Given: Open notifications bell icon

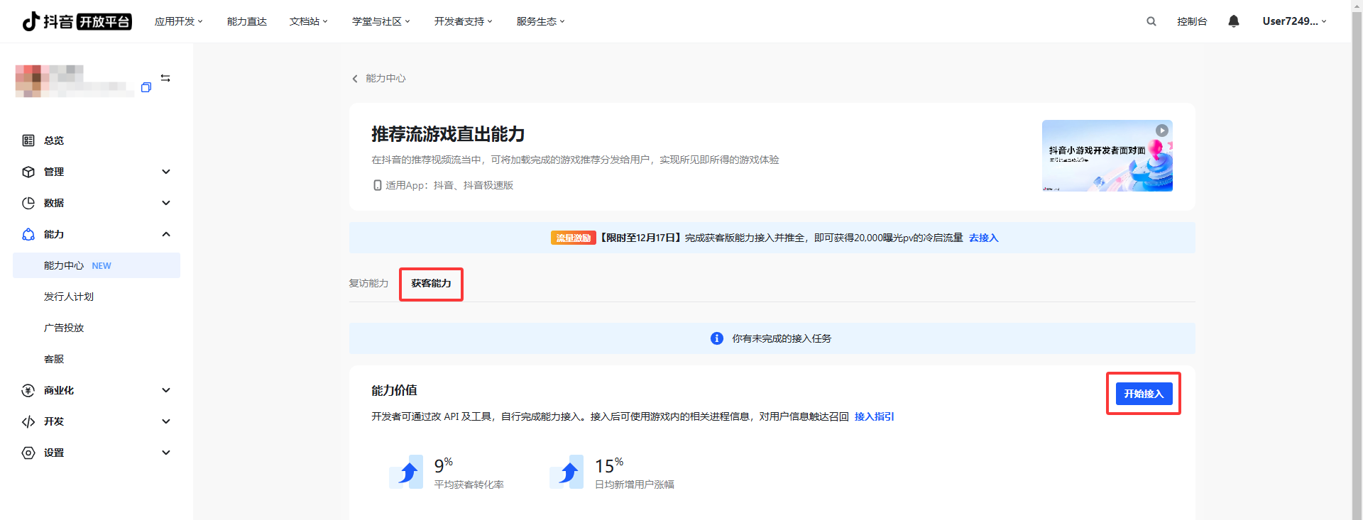Looking at the screenshot, I should [x=1234, y=21].
